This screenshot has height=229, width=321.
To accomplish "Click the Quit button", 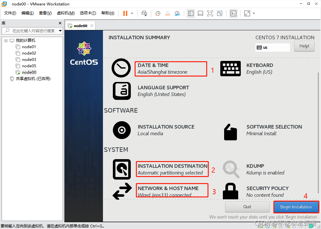I will (x=247, y=207).
